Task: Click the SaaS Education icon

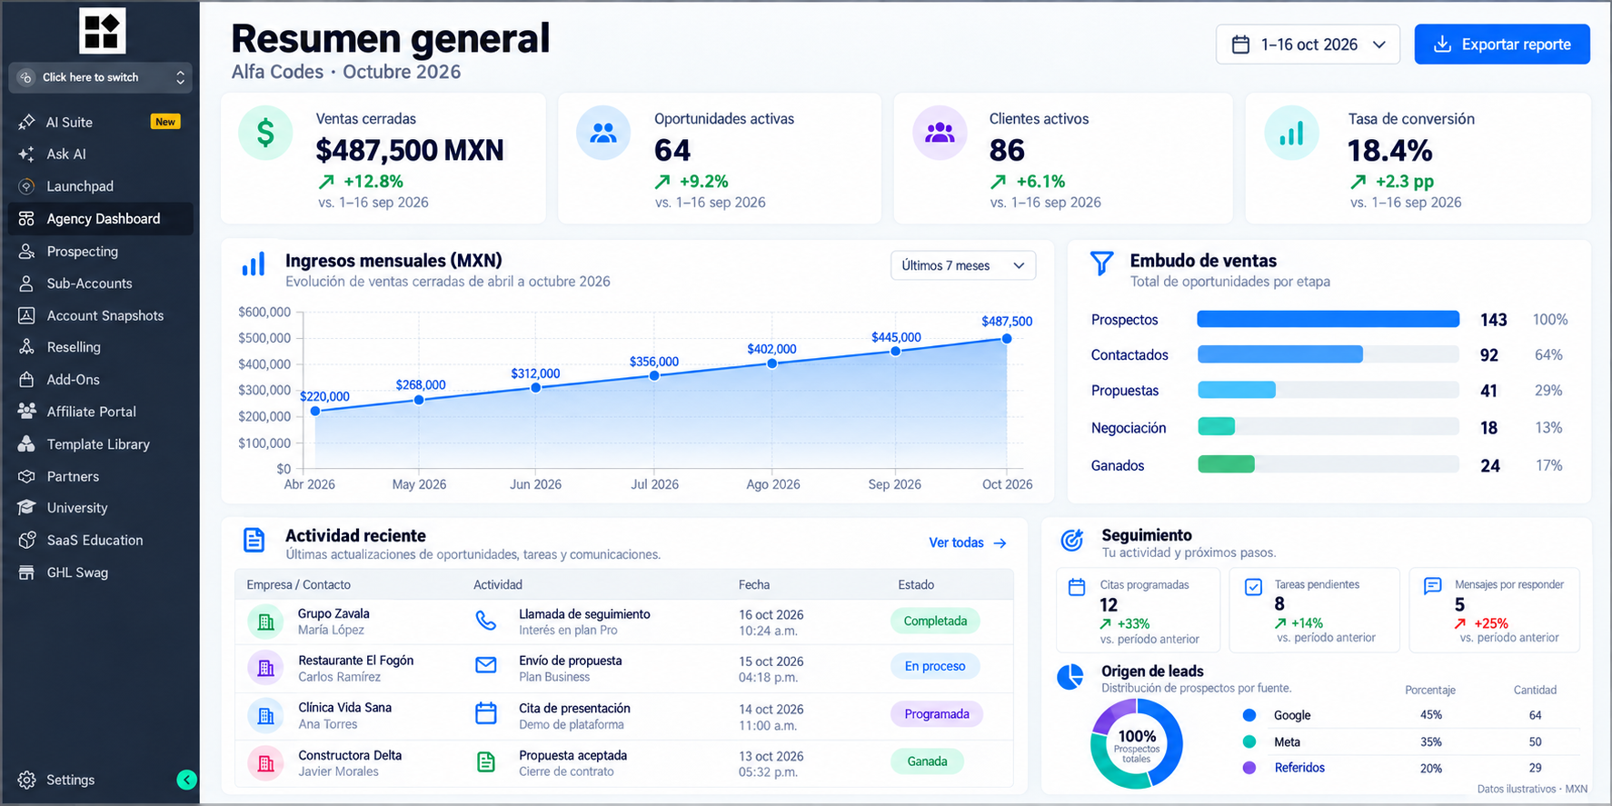Action: tap(26, 540)
